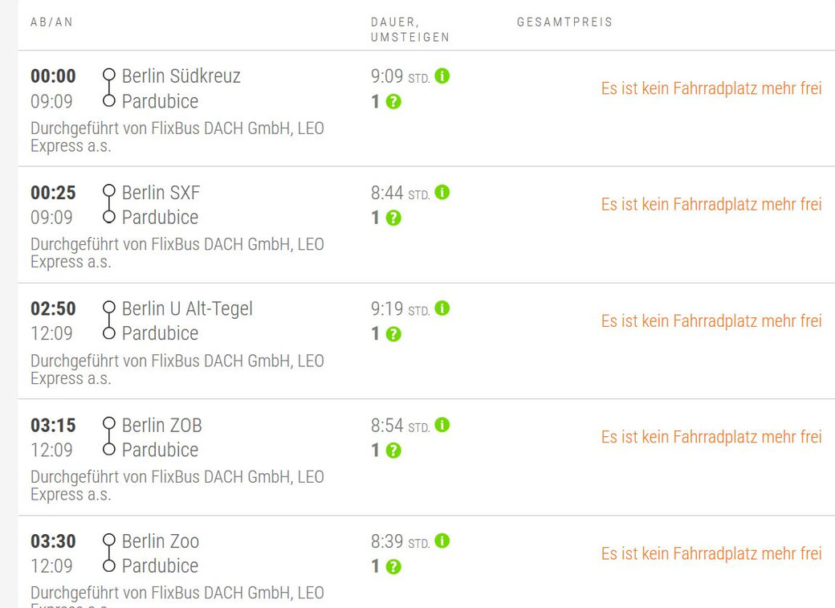This screenshot has width=835, height=608.
Task: Click the AB/AN column header
Action: point(51,22)
